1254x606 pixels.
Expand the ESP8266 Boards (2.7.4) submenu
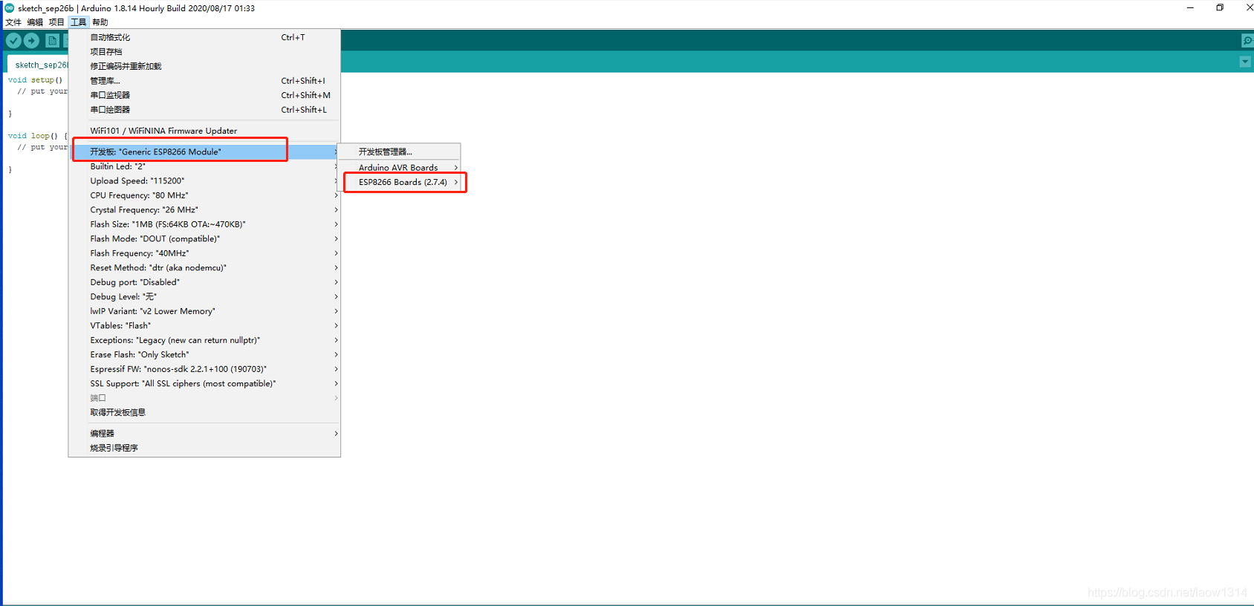coord(403,182)
